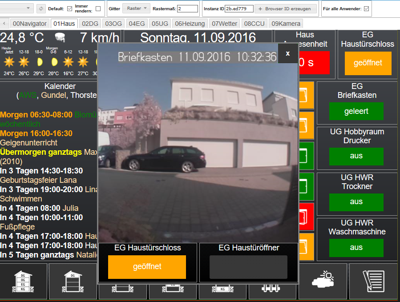400x302 pixels.
Task: Open the all-floors house overview icon
Action: pyautogui.click(x=23, y=282)
